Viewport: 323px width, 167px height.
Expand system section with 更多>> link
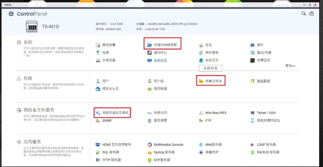coord(290,66)
